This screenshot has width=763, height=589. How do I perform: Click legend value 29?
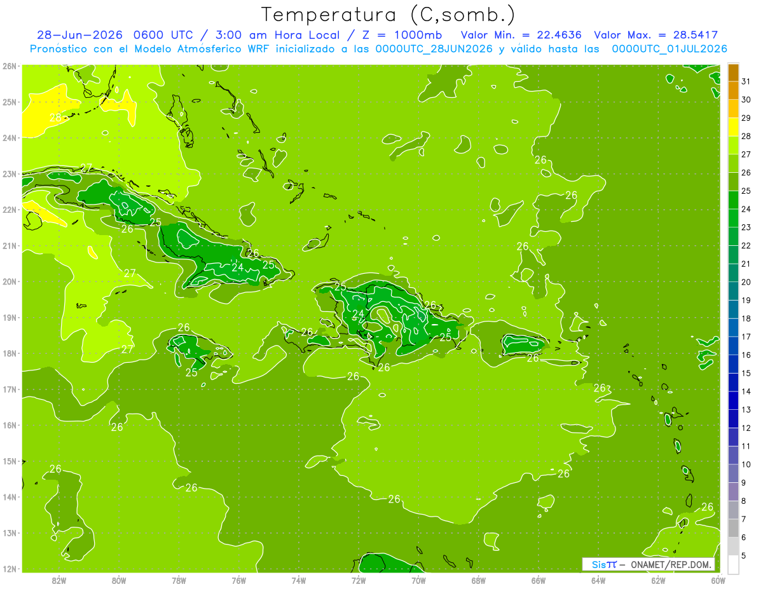tap(746, 118)
